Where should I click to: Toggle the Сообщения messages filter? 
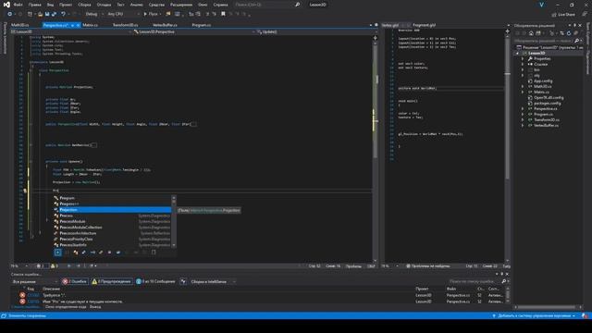point(155,281)
